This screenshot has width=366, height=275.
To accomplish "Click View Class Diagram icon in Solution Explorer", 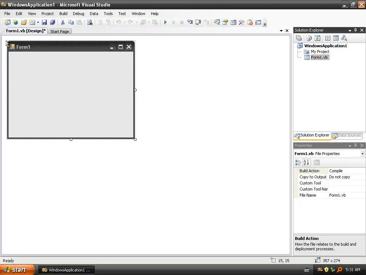I will [x=344, y=38].
